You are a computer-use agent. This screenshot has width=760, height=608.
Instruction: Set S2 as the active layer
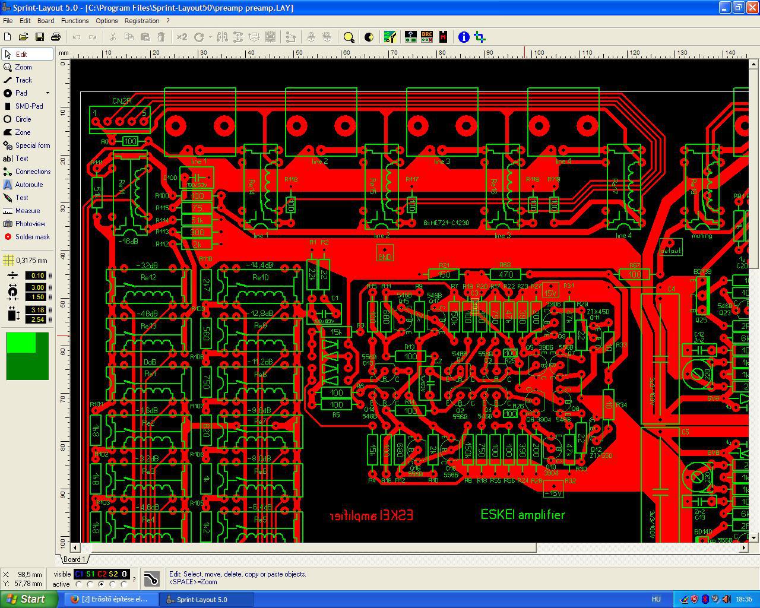[113, 584]
